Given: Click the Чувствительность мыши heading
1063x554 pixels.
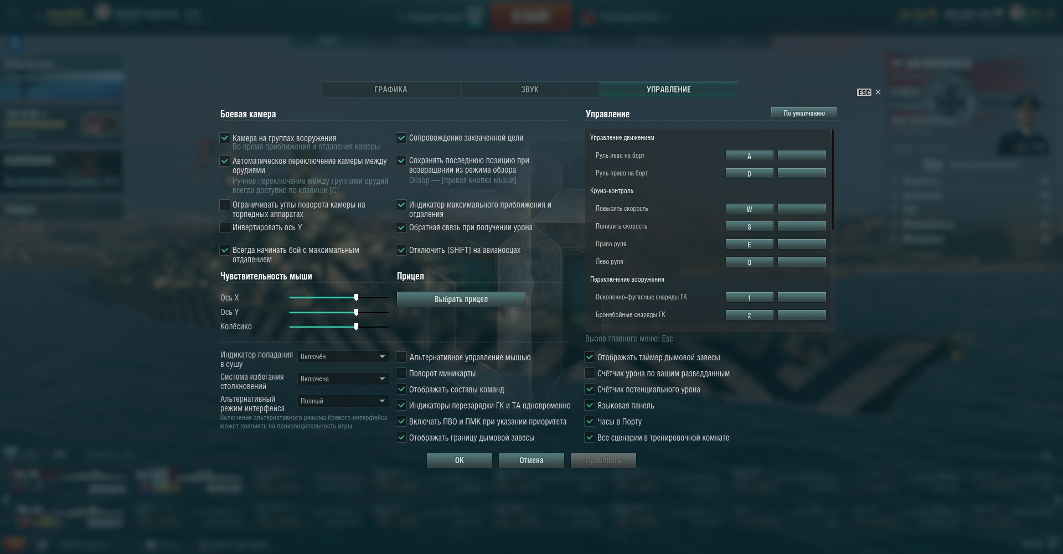Looking at the screenshot, I should [266, 276].
